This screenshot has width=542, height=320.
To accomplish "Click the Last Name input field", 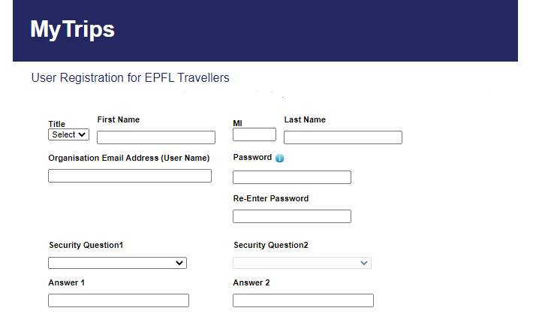I will [343, 137].
